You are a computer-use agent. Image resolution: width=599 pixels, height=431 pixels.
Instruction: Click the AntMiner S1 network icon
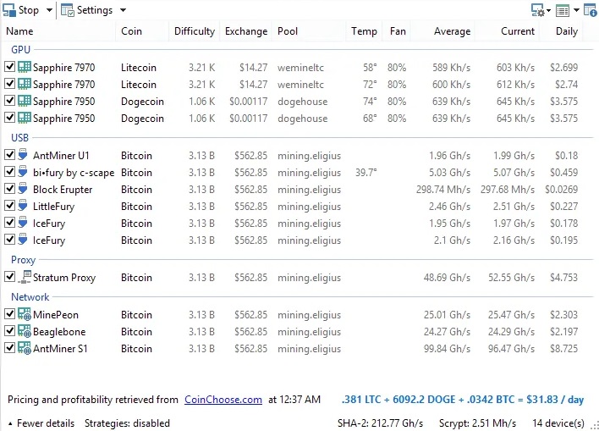(24, 349)
